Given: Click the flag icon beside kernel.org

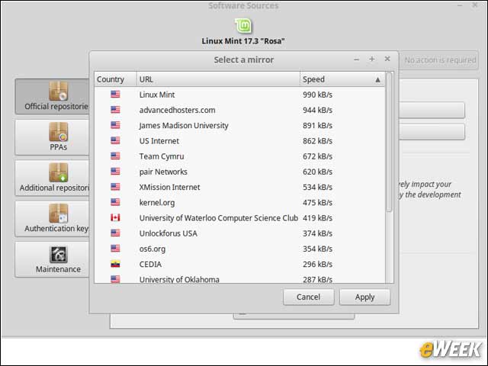Looking at the screenshot, I should (x=115, y=202).
